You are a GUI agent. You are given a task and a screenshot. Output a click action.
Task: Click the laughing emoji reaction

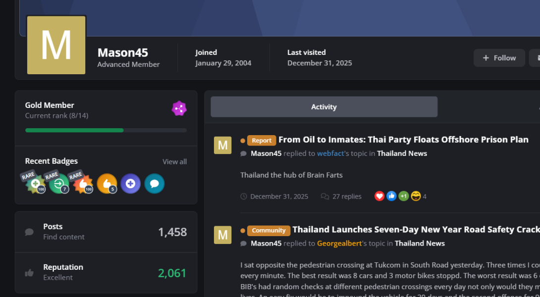point(416,196)
